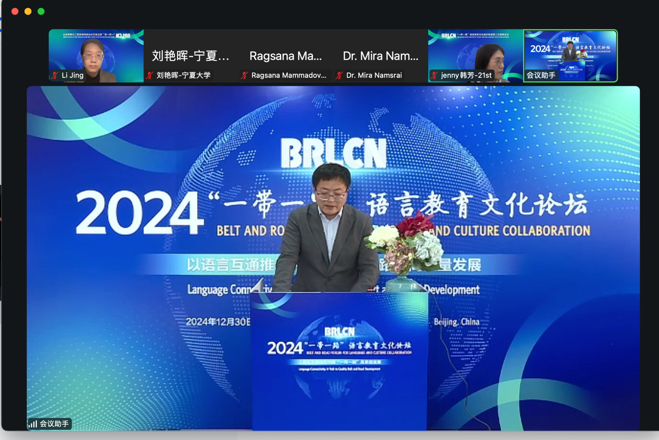Click muted mic icon beside 刘艳晖-宁夏大学
Viewport: 659px width, 440px height.
tap(150, 75)
